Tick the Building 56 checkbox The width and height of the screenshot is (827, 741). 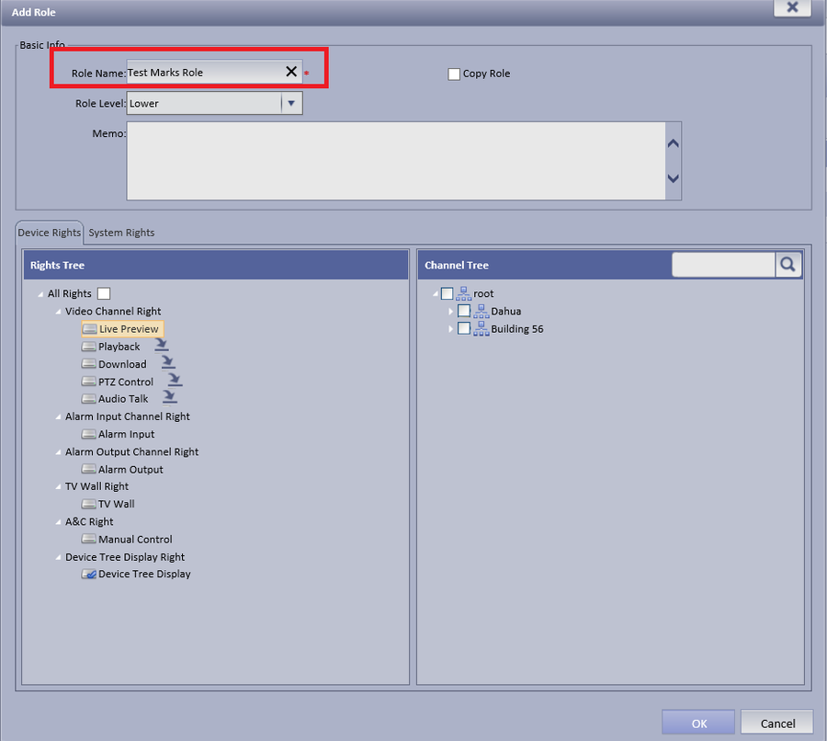tap(464, 328)
